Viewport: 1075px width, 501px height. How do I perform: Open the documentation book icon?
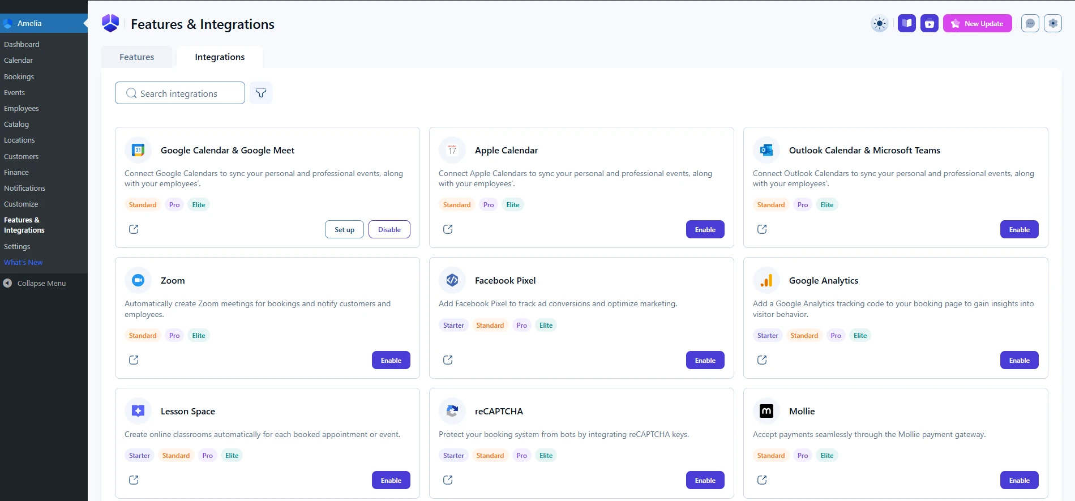906,24
